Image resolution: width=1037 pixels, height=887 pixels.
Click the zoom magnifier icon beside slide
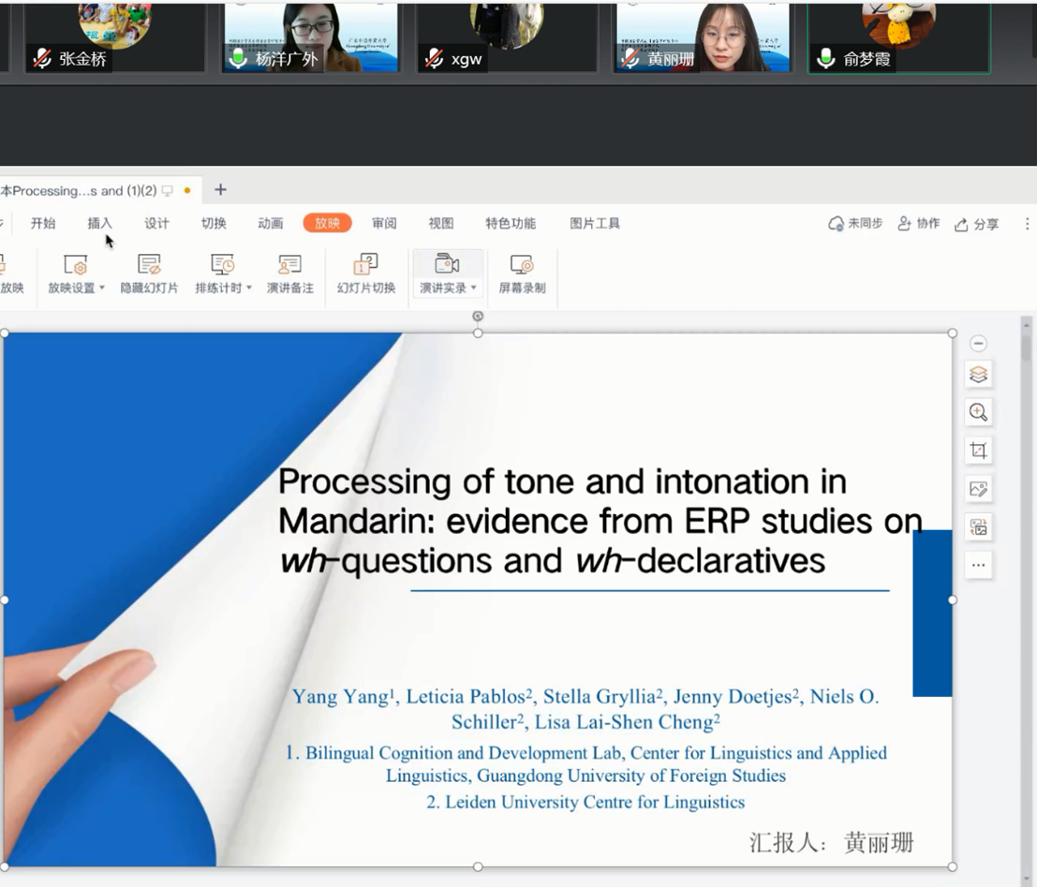click(978, 412)
